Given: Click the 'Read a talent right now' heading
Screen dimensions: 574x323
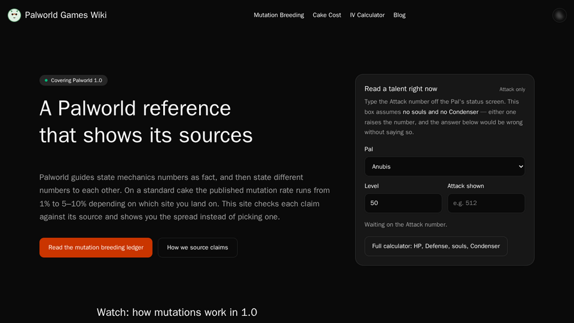Looking at the screenshot, I should pos(401,89).
